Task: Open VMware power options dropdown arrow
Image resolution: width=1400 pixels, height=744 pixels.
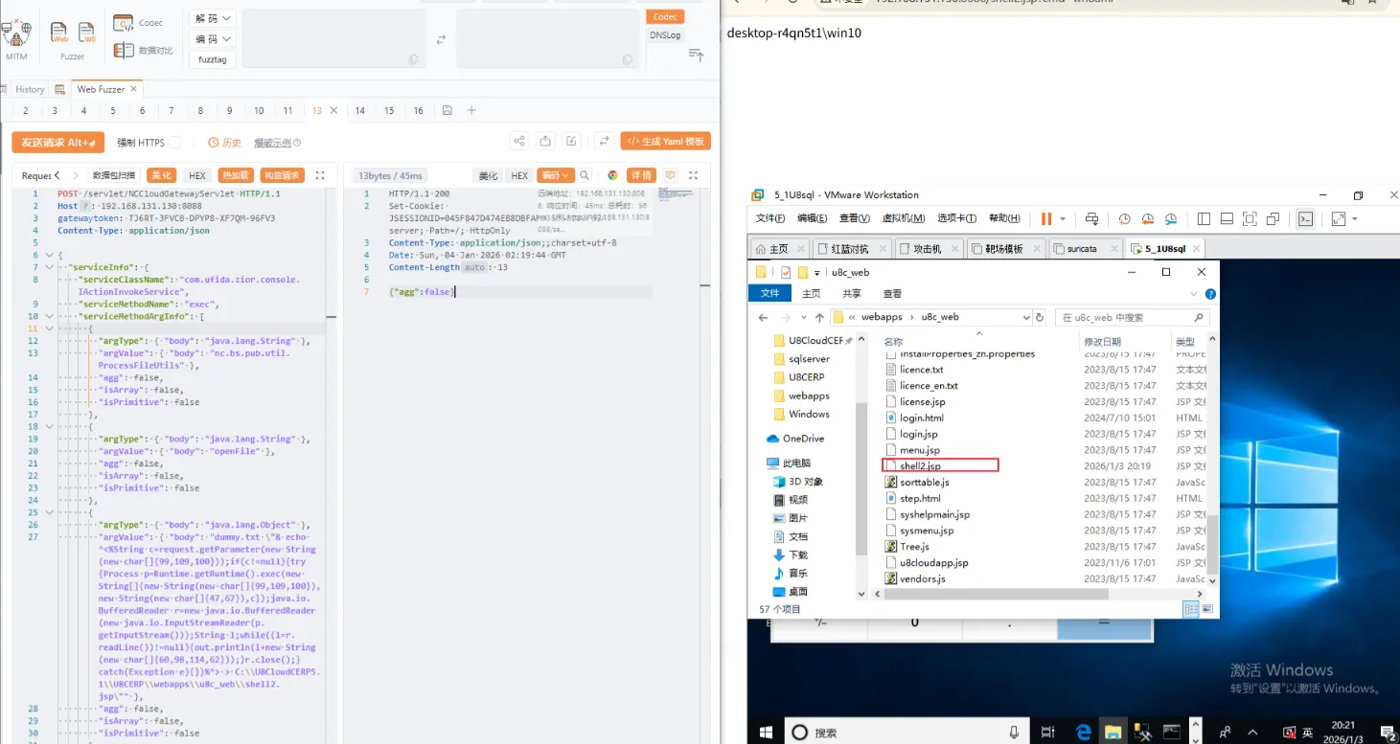Action: tap(1063, 219)
